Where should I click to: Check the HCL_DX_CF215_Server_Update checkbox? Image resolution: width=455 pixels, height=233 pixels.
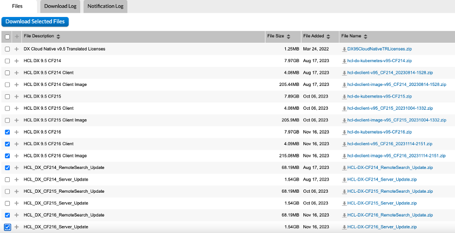point(7,203)
